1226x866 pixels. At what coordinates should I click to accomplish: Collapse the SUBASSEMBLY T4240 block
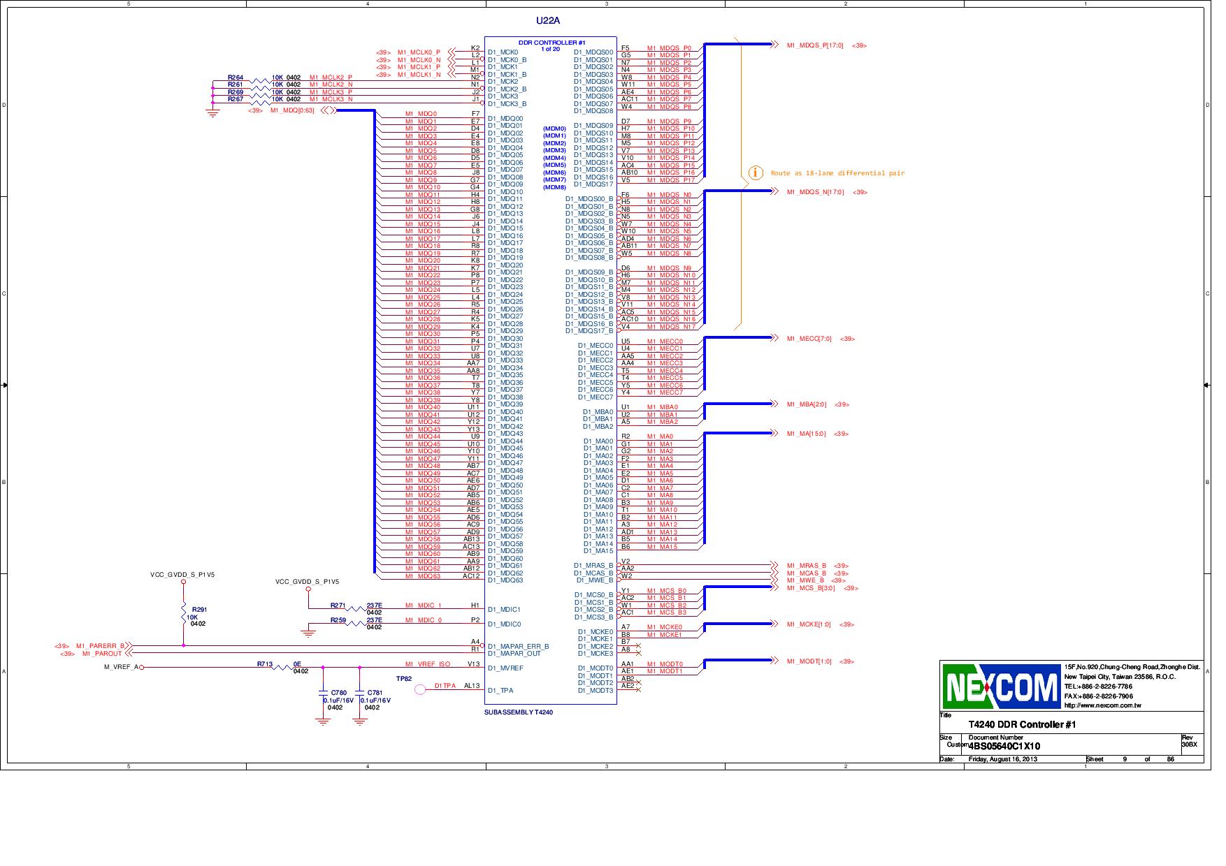pos(519,711)
